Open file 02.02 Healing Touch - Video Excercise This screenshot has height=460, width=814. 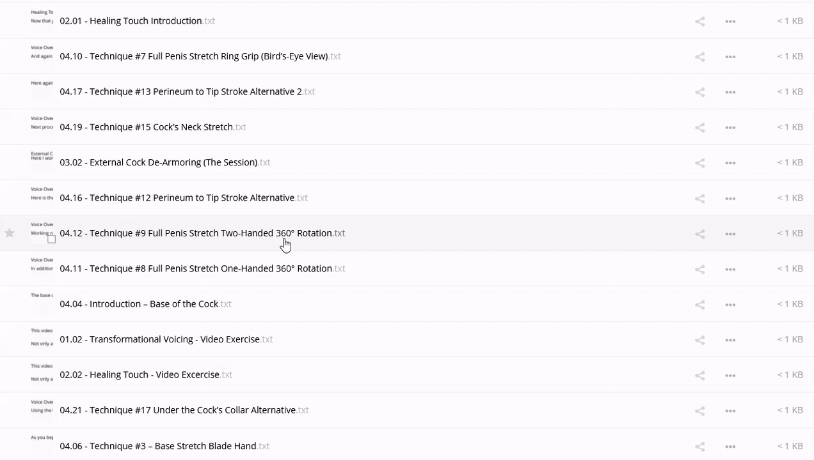pos(140,374)
